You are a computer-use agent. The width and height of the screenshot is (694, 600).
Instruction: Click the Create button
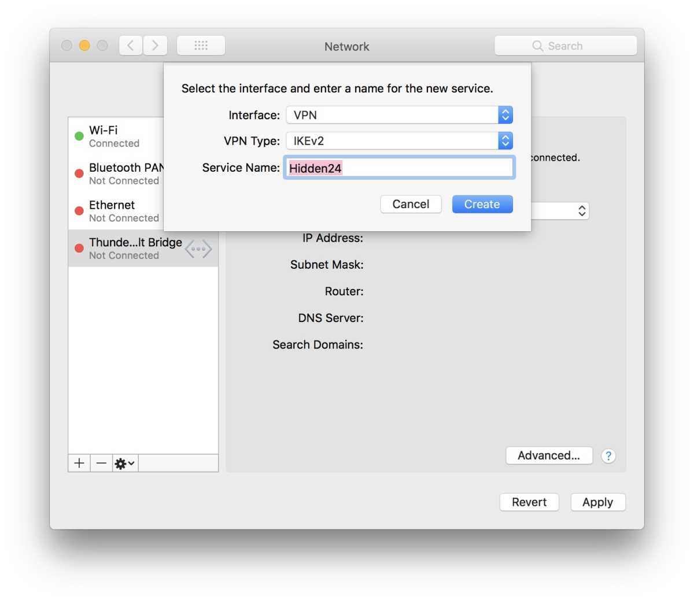482,204
